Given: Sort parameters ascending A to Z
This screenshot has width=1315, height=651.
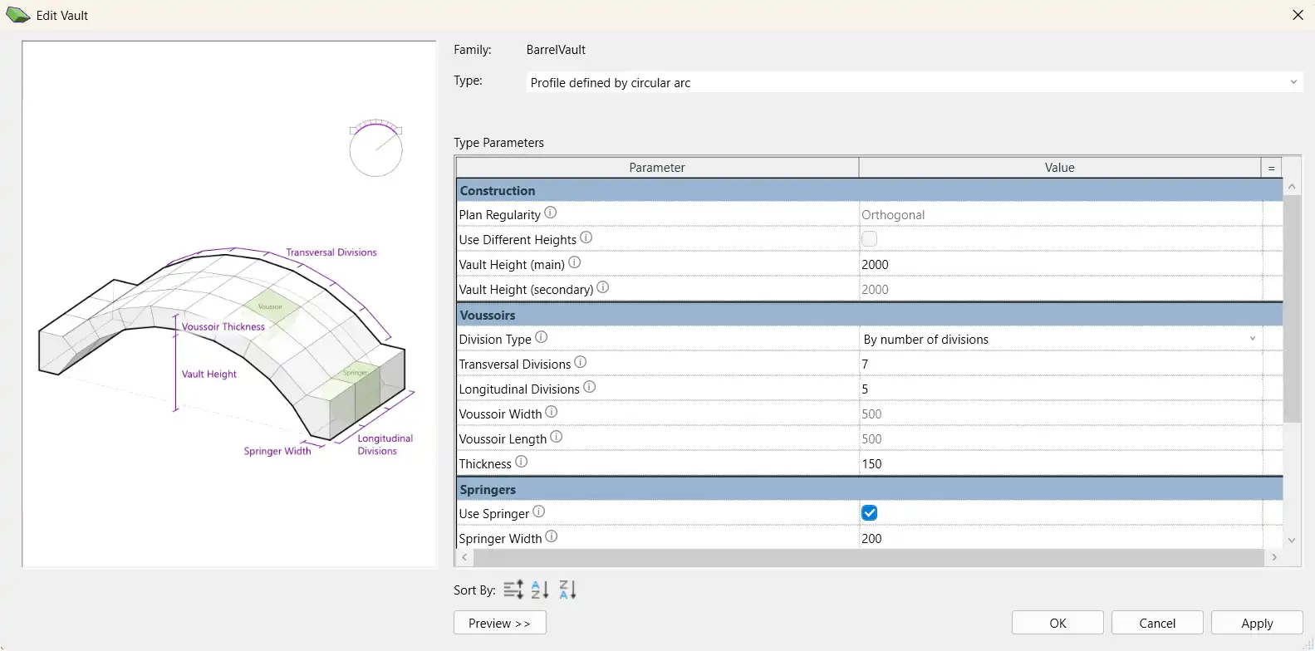Looking at the screenshot, I should [x=540, y=590].
